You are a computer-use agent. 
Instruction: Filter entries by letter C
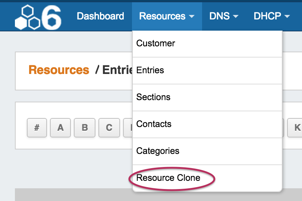click(x=109, y=128)
